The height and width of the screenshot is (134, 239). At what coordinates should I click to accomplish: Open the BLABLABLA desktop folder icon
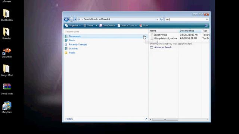tap(6, 13)
